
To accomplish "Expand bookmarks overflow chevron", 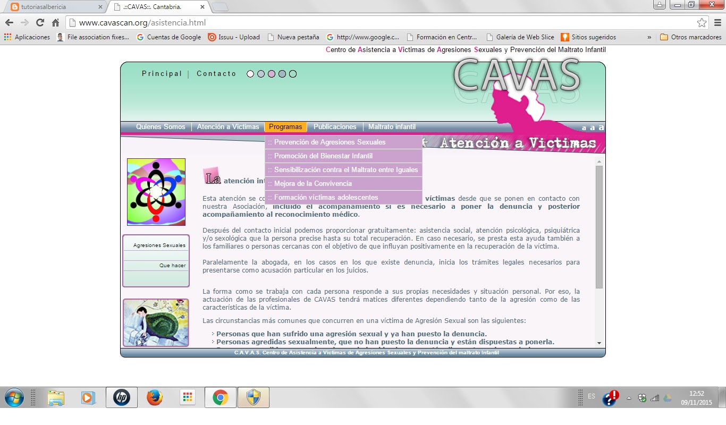I will click(649, 37).
